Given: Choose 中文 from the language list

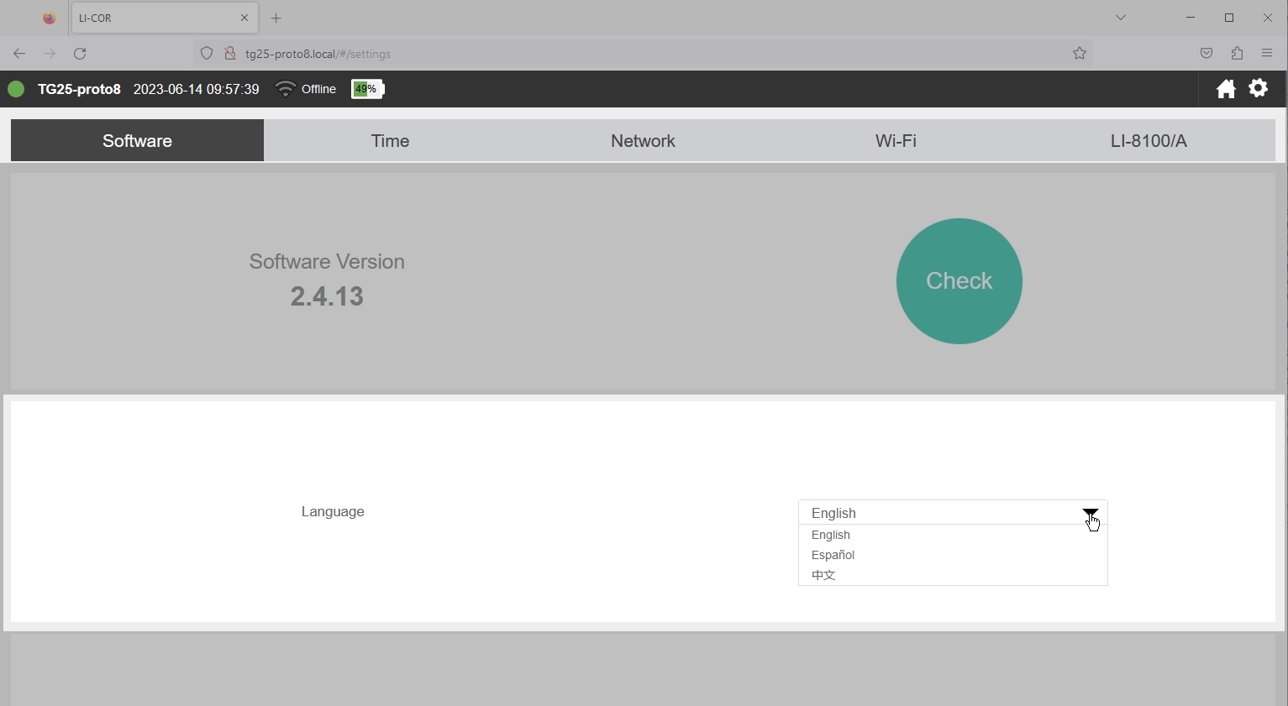Looking at the screenshot, I should pos(953,575).
